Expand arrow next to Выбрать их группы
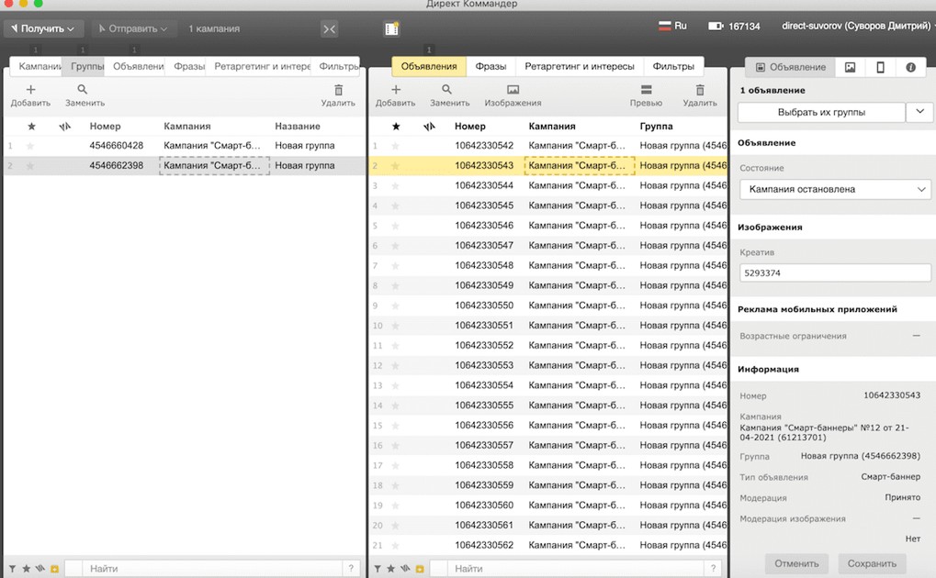Viewport: 936px width, 578px height. click(919, 112)
